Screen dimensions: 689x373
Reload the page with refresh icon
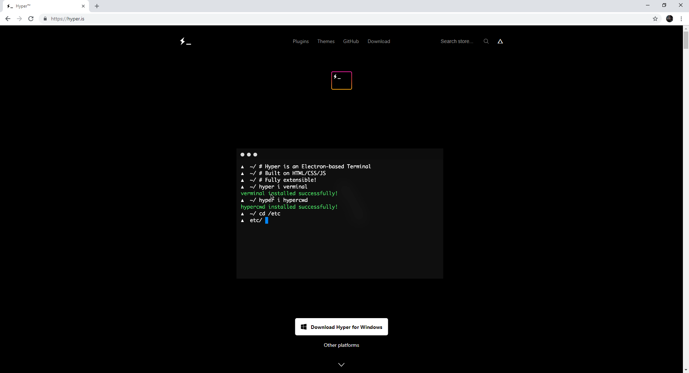coord(31,19)
